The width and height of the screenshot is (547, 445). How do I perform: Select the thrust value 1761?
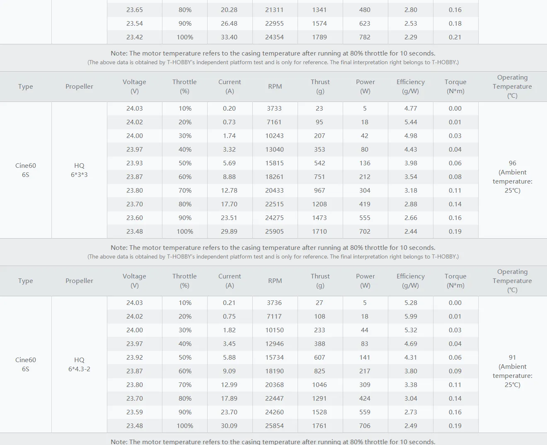(x=319, y=426)
